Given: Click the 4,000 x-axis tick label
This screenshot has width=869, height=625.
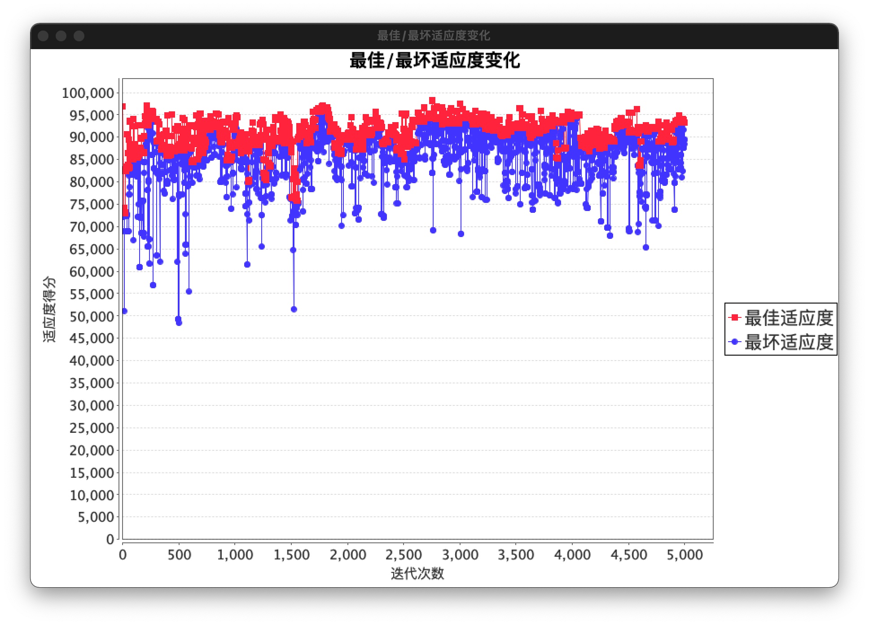Looking at the screenshot, I should pos(572,555).
